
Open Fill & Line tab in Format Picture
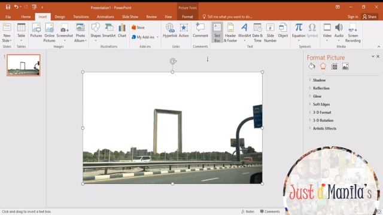click(312, 66)
